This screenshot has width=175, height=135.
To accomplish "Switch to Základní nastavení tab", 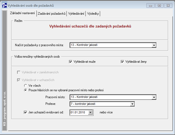I will coord(22,13).
